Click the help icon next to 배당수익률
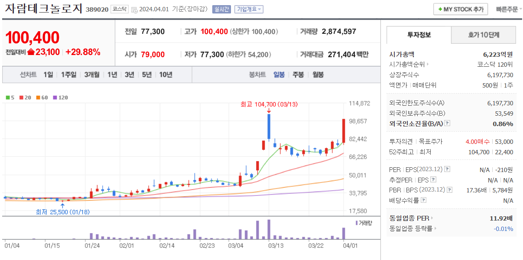 (424, 200)
